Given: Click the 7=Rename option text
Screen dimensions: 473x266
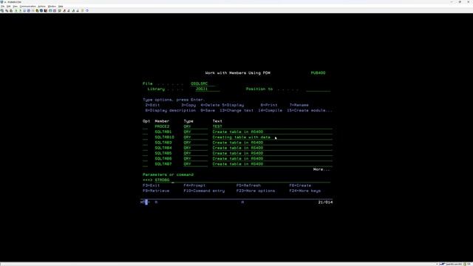Looking at the screenshot, I should coord(299,105).
